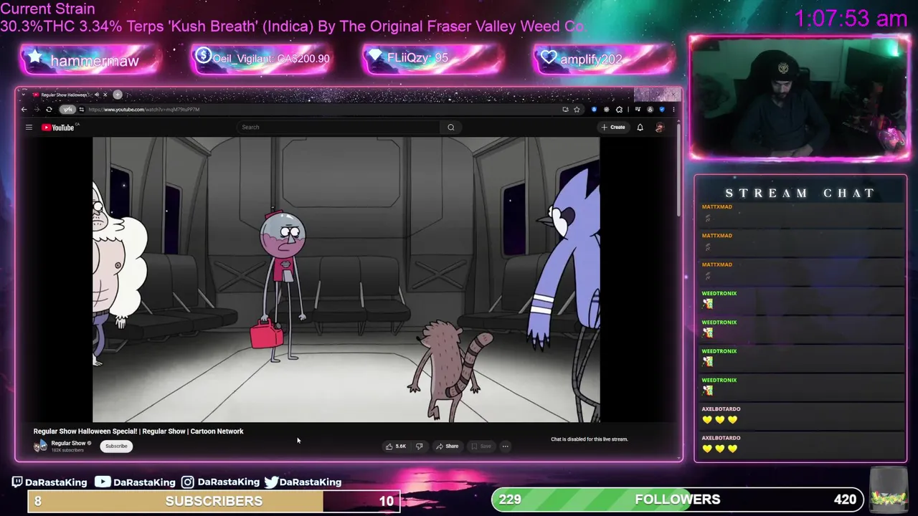The width and height of the screenshot is (918, 516).
Task: Open the browser profile avatar icon
Action: (x=650, y=110)
